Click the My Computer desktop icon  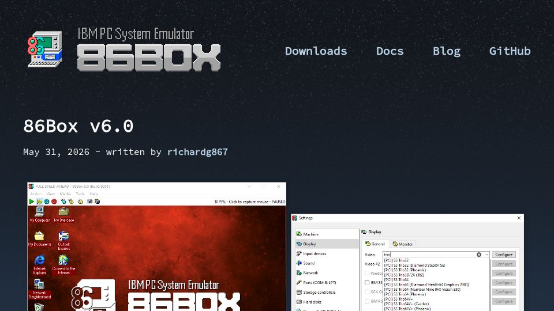pos(40,214)
